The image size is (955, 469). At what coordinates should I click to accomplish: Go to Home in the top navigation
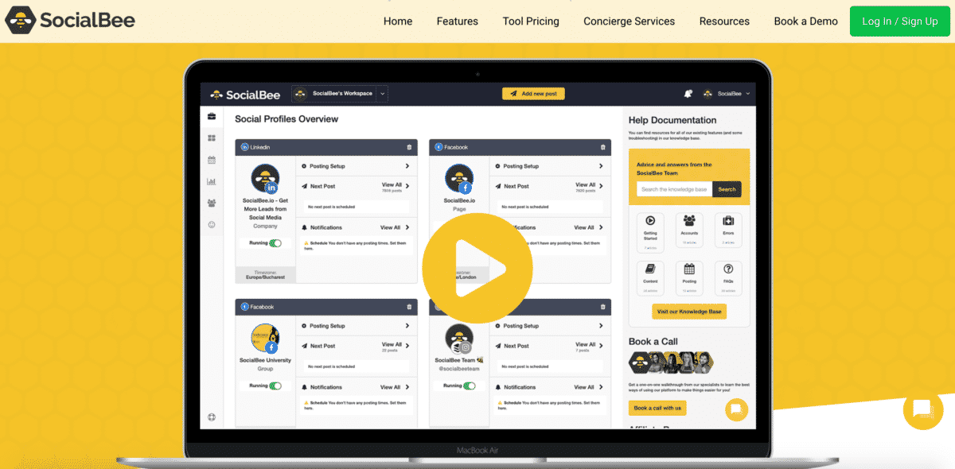[398, 21]
